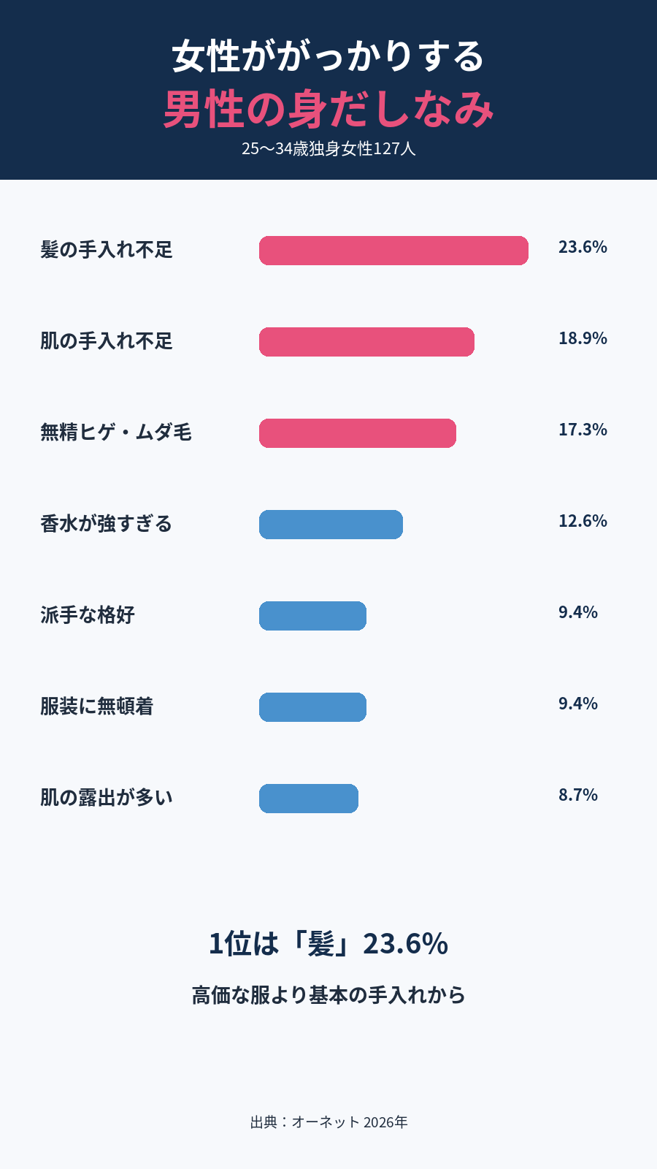657x1169 pixels.
Task: Click the blue bar for 香水が強すぎる
Action: 331,525
